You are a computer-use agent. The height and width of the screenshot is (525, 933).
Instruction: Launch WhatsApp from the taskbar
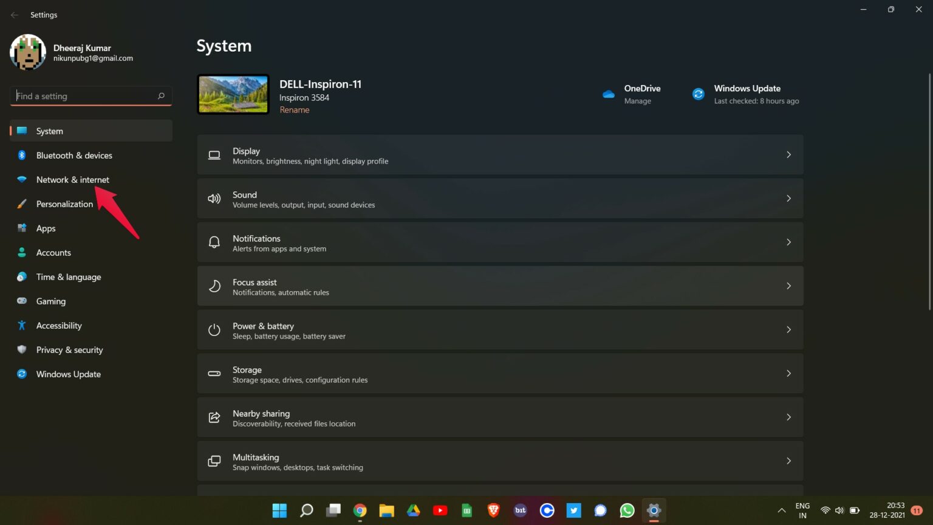point(627,510)
